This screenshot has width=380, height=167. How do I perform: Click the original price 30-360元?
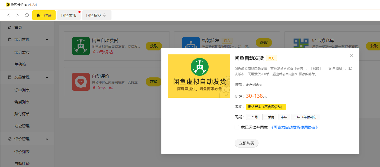(x=255, y=84)
